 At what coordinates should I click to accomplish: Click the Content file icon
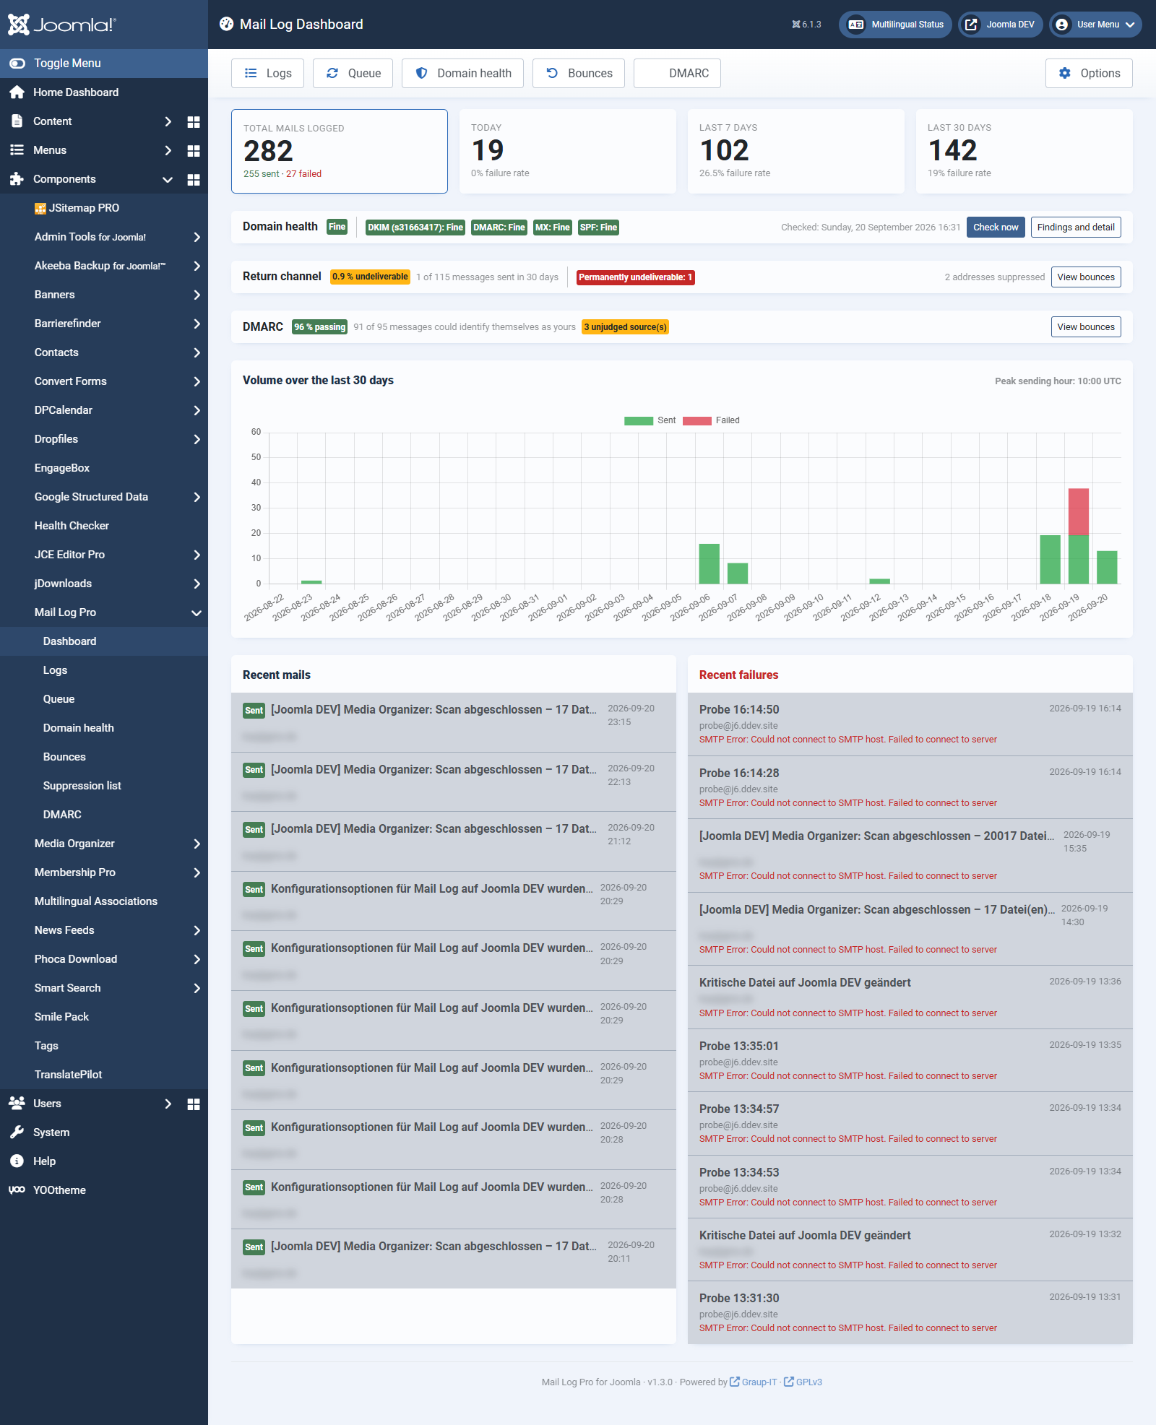(17, 121)
